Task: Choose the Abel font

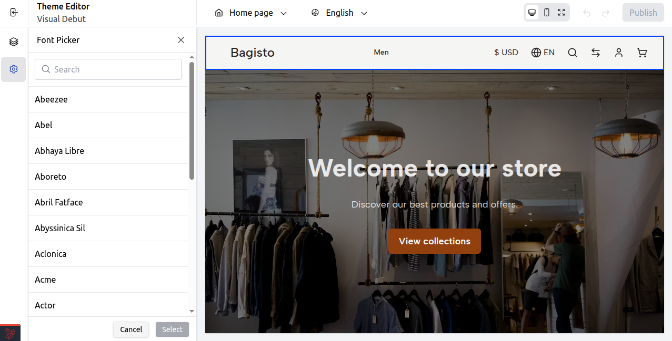Action: [x=108, y=125]
